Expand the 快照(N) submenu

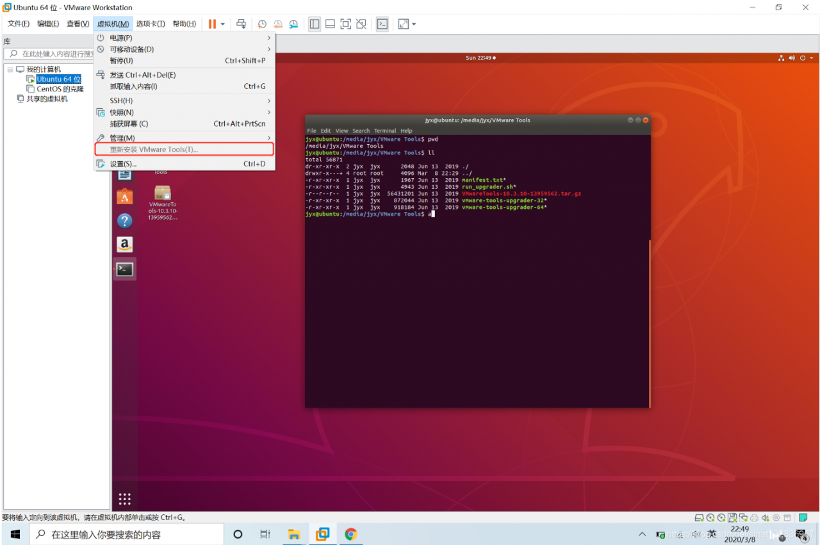[184, 113]
